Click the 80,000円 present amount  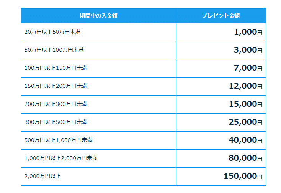[246, 158]
